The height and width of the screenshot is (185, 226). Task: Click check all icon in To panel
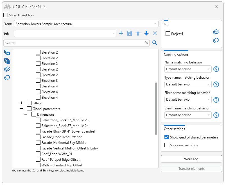pyautogui.click(x=216, y=32)
